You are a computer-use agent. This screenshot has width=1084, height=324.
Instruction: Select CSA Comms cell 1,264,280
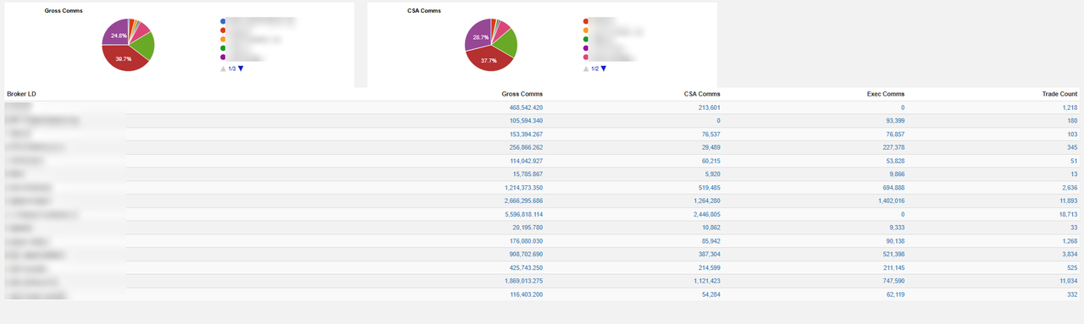(707, 201)
